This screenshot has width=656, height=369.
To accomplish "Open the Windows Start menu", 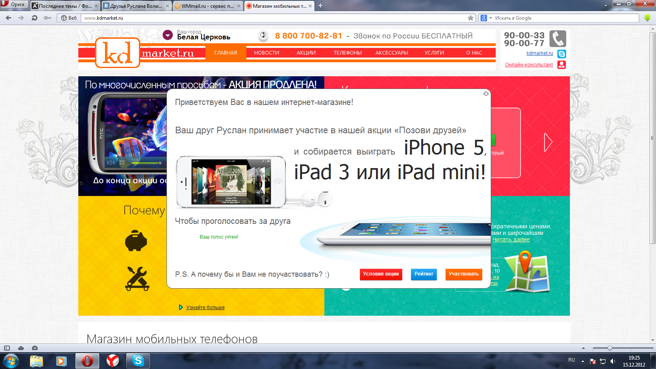I will 11,361.
